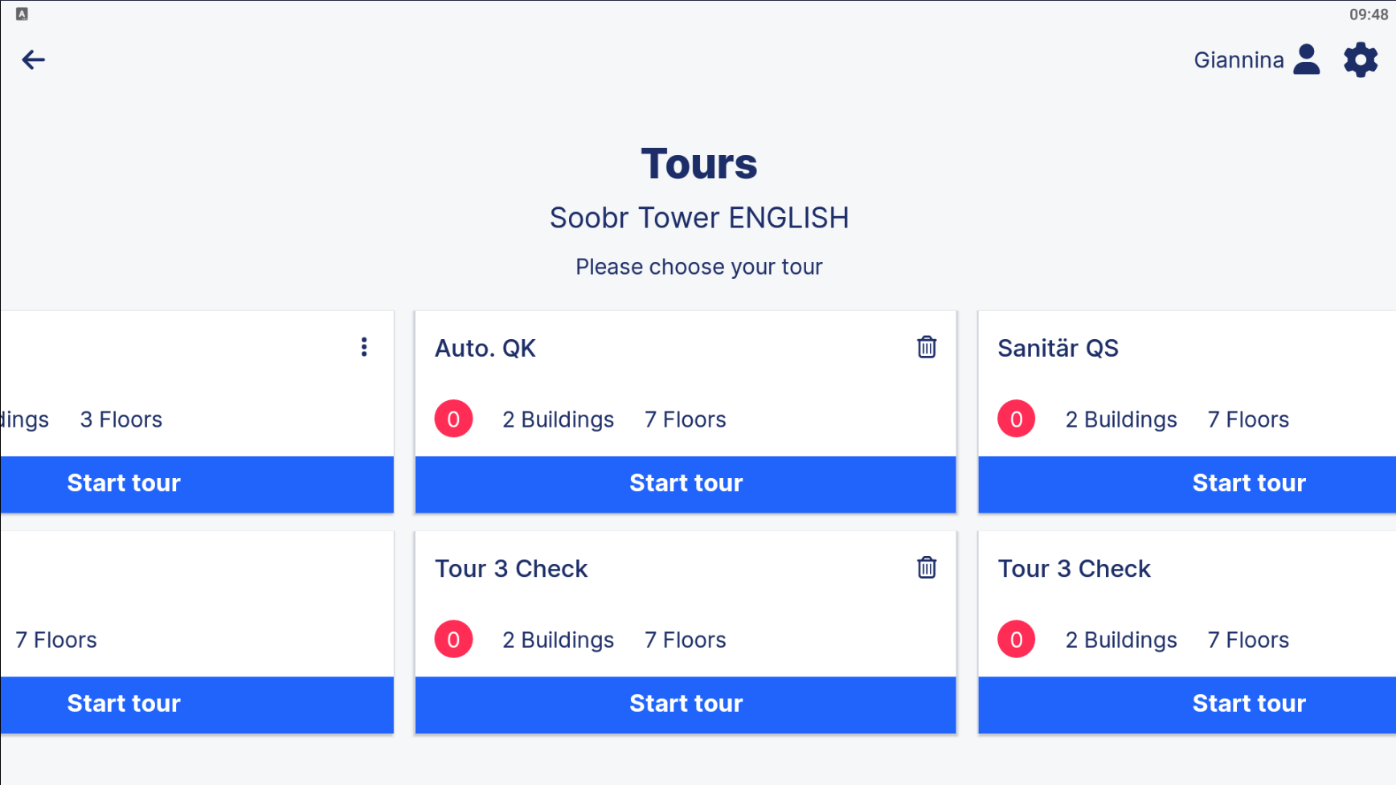Start the right-side Tour 3 Check
Screen dimensions: 1396x785
click(1187, 705)
